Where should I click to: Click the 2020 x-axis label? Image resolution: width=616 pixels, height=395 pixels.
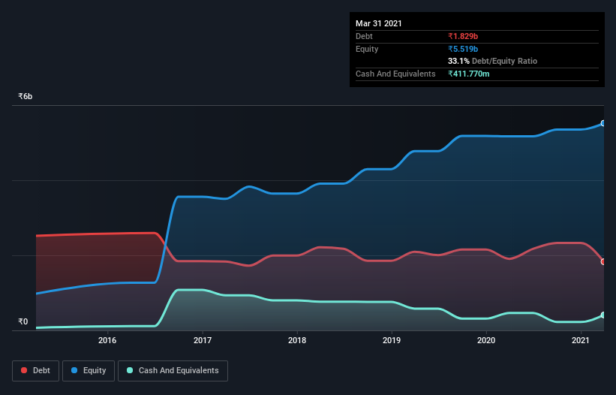486,340
